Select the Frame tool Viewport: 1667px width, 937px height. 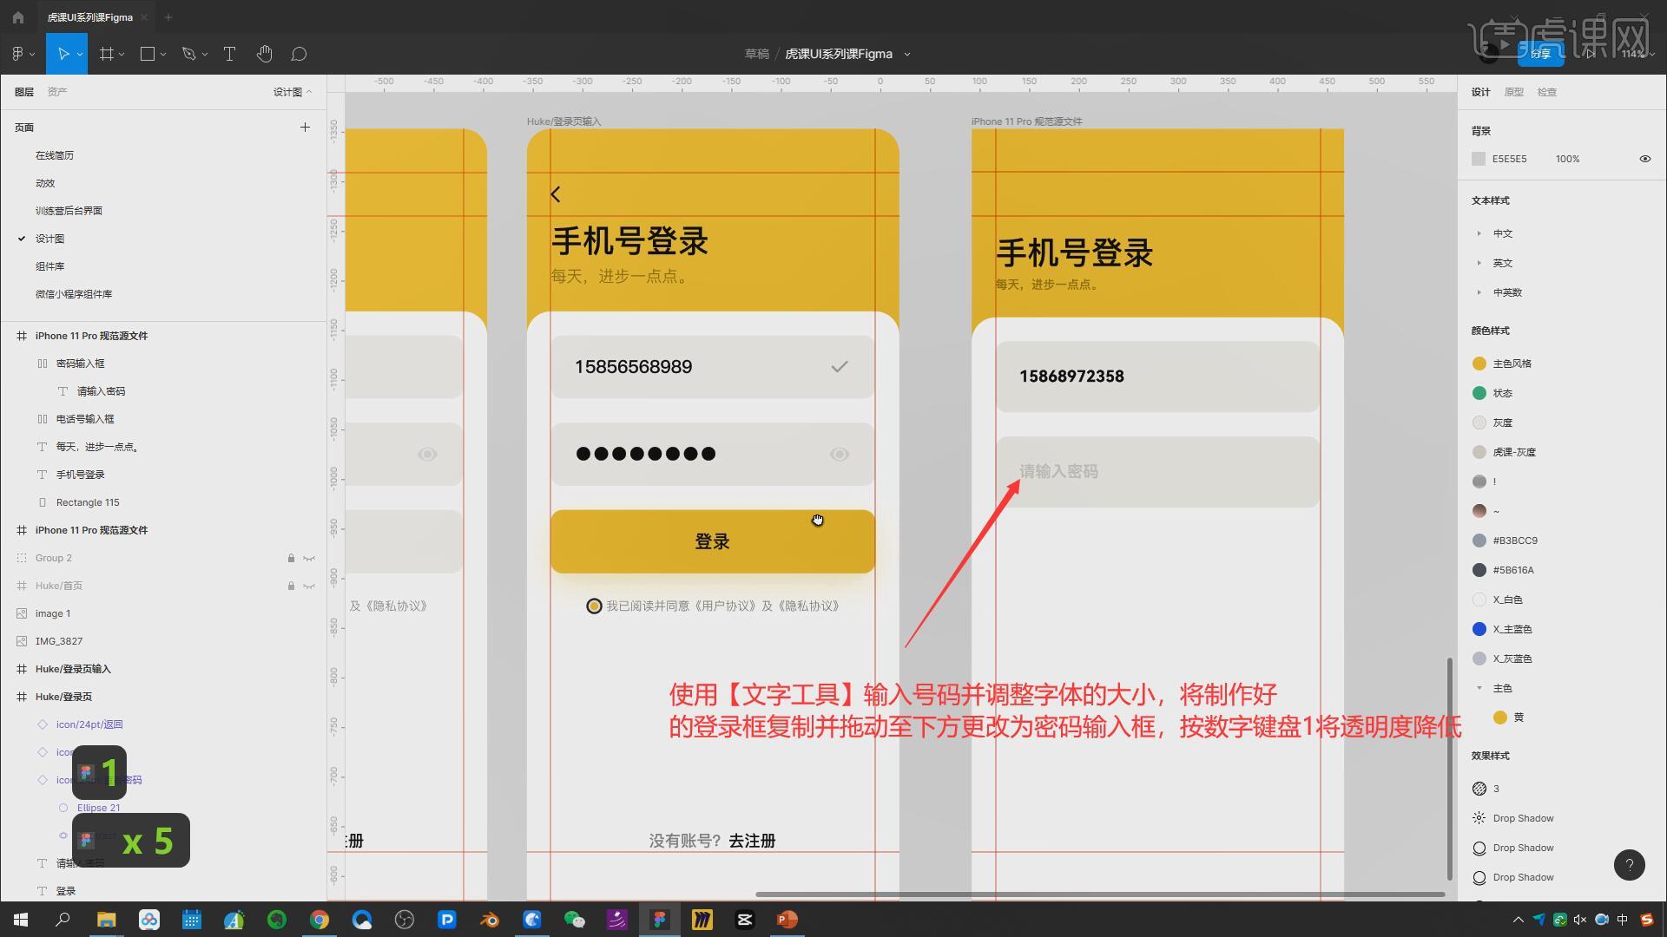(x=107, y=54)
